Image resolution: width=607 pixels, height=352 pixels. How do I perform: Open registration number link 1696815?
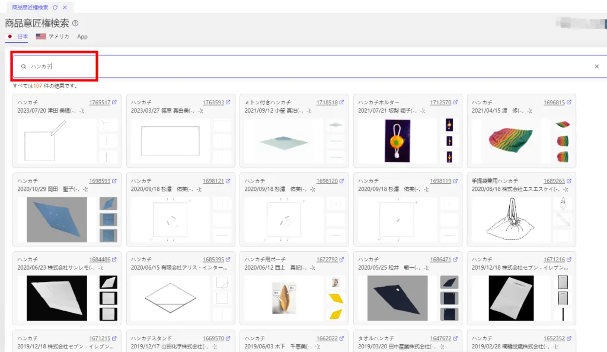[554, 103]
